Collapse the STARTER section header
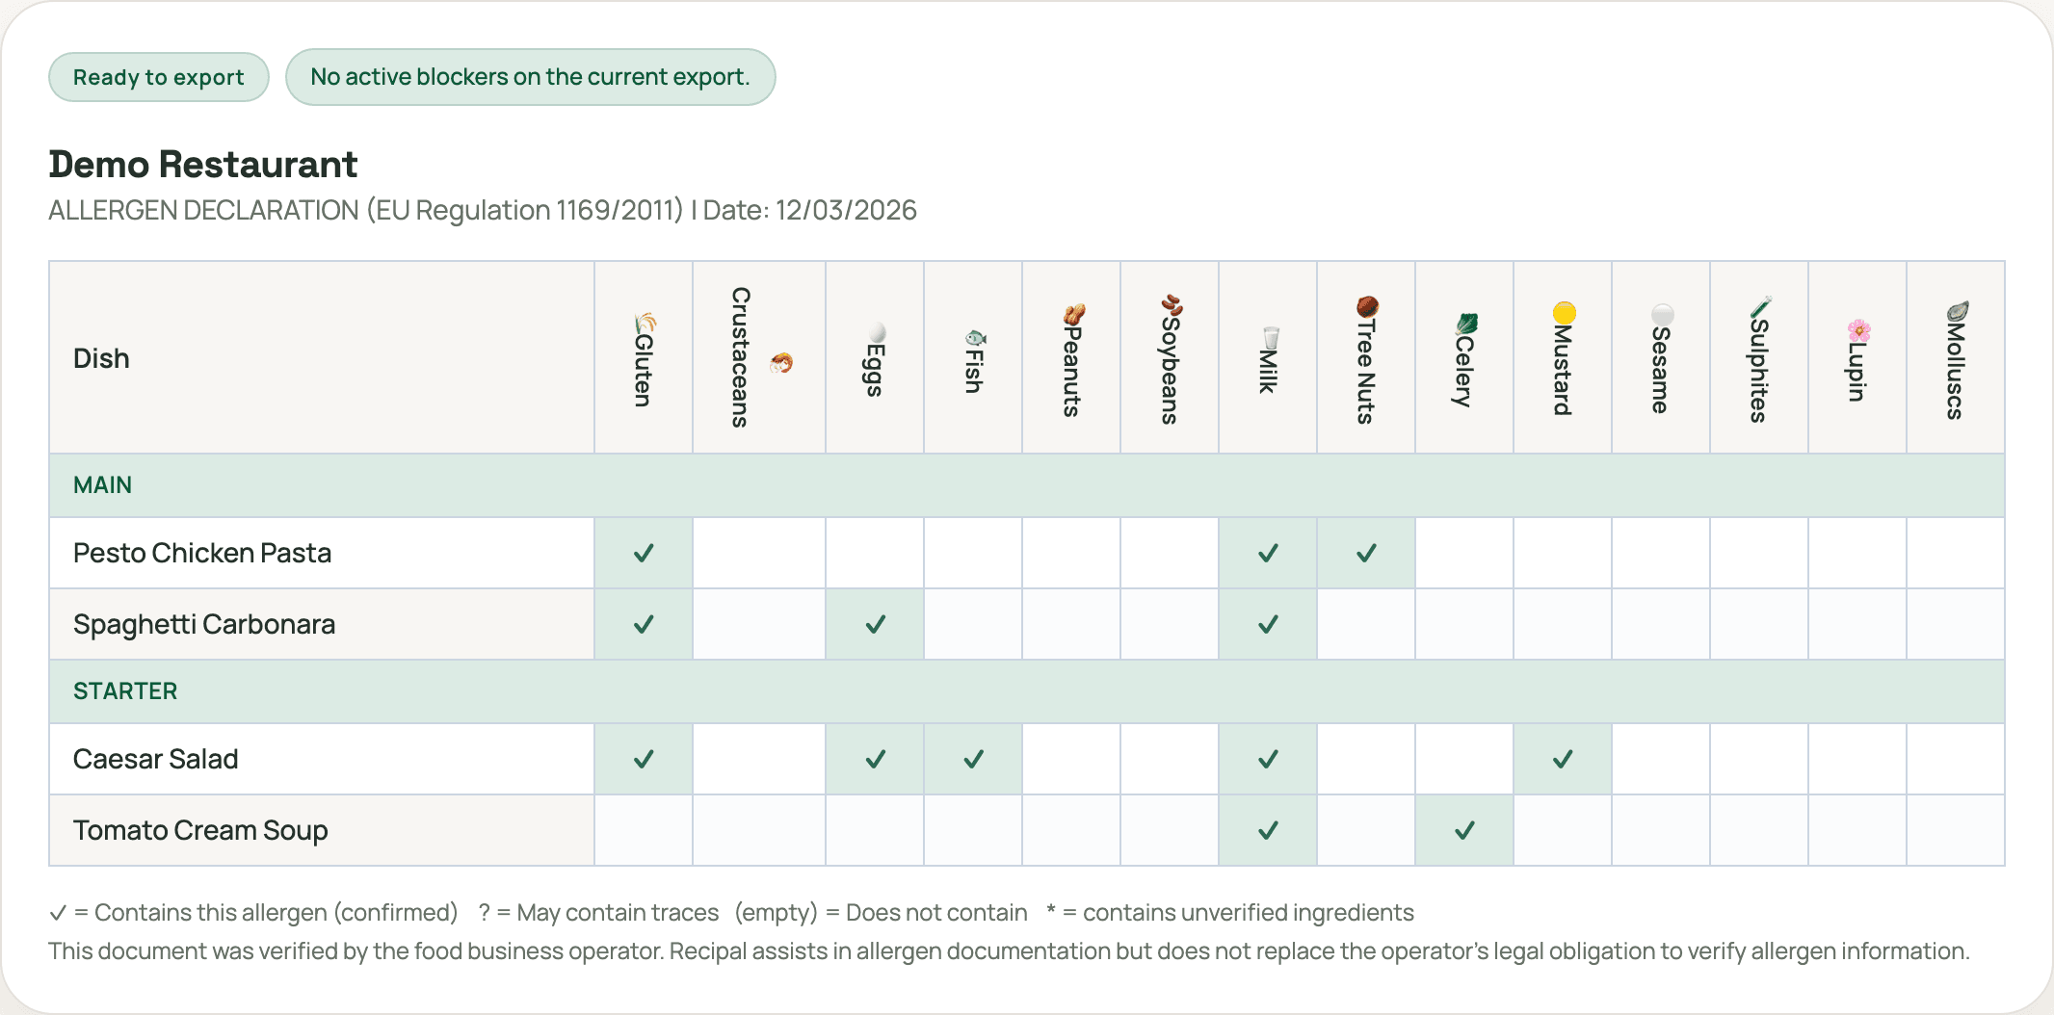The image size is (2054, 1015). click(x=124, y=690)
